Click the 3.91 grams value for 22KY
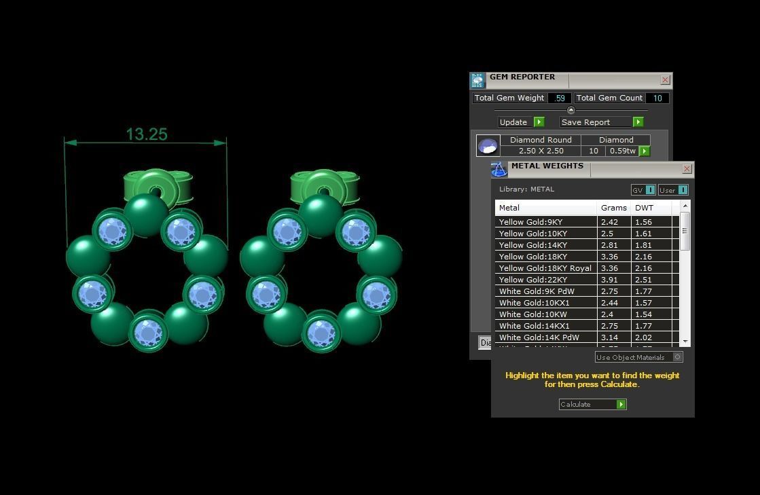This screenshot has width=760, height=495. pyautogui.click(x=609, y=280)
